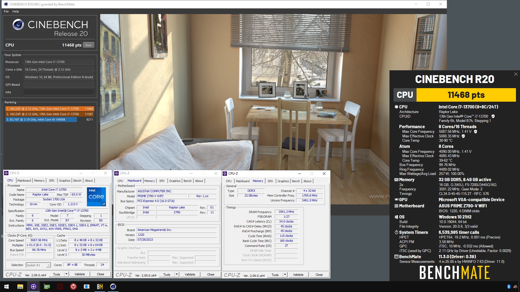Click the red power icon in taskbar

[x=73, y=287]
